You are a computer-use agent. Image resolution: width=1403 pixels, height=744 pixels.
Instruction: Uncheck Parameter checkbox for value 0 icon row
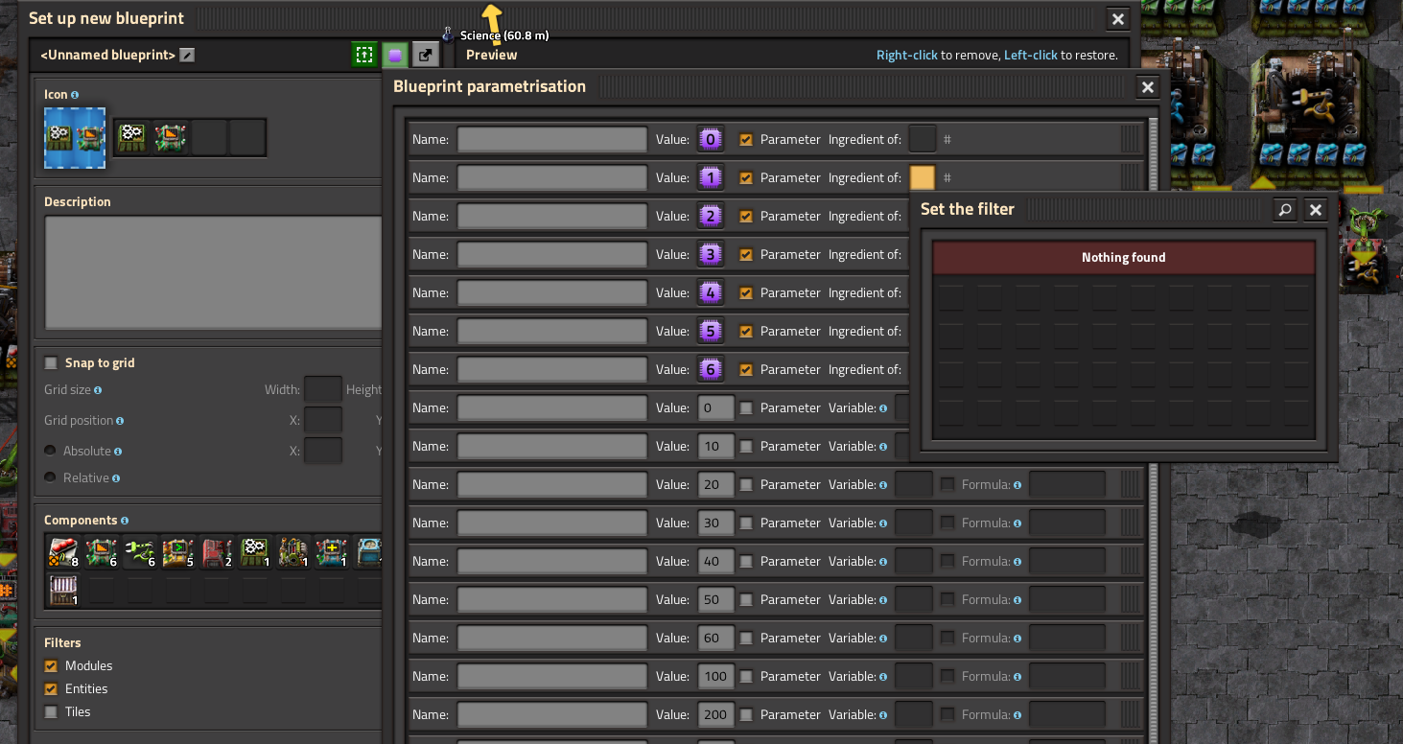click(746, 139)
